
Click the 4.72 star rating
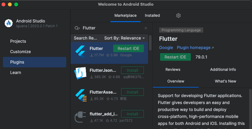pyautogui.click(x=111, y=120)
